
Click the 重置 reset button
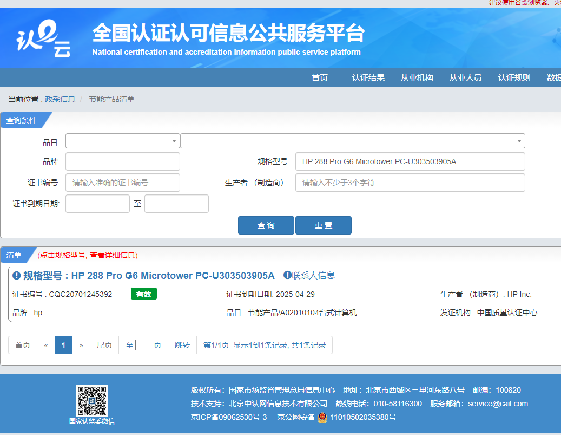324,225
